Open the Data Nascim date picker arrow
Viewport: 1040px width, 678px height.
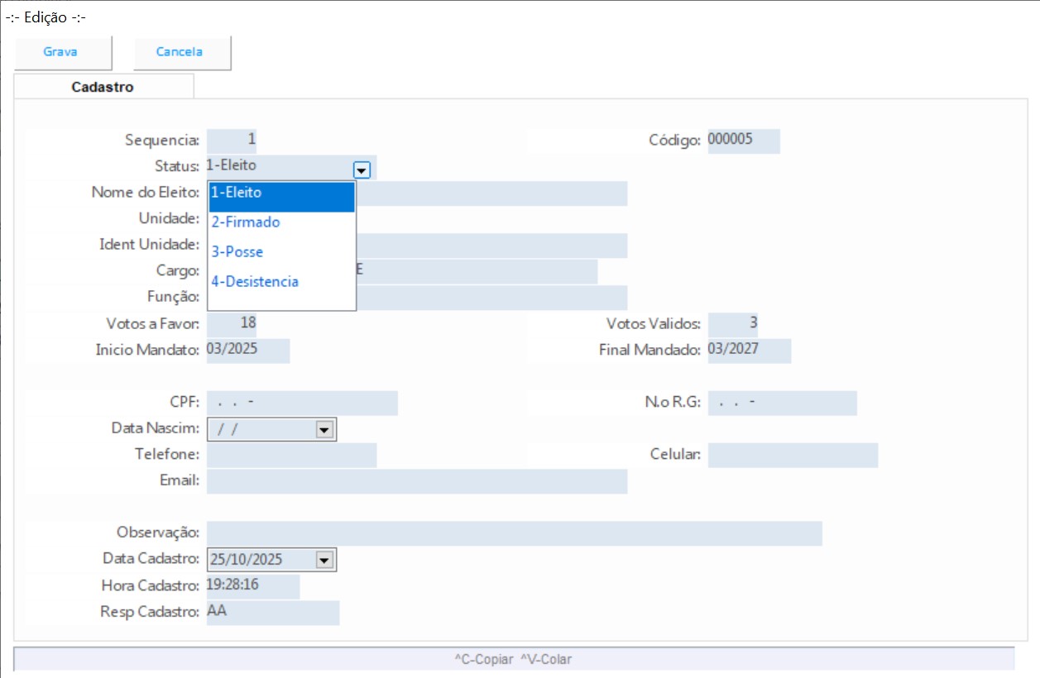pyautogui.click(x=324, y=430)
